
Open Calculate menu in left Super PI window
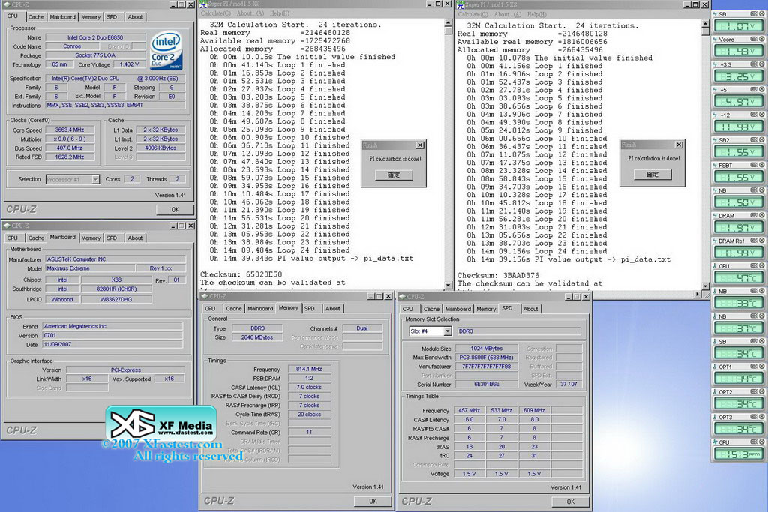[216, 13]
